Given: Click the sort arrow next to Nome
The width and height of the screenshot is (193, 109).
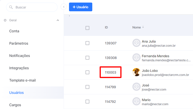Looking at the screenshot, I should [143, 27].
